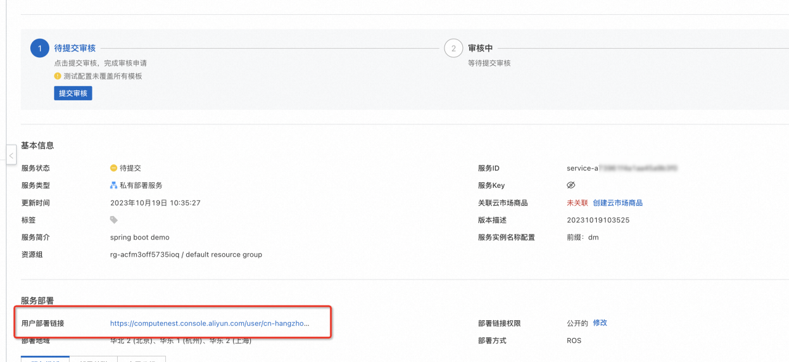Collapse the left sidebar with the chevron
The width and height of the screenshot is (789, 362).
11,156
